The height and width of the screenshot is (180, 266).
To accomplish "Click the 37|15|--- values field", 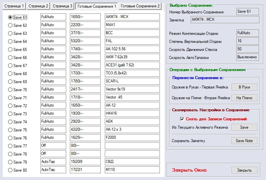I will tap(85, 33).
